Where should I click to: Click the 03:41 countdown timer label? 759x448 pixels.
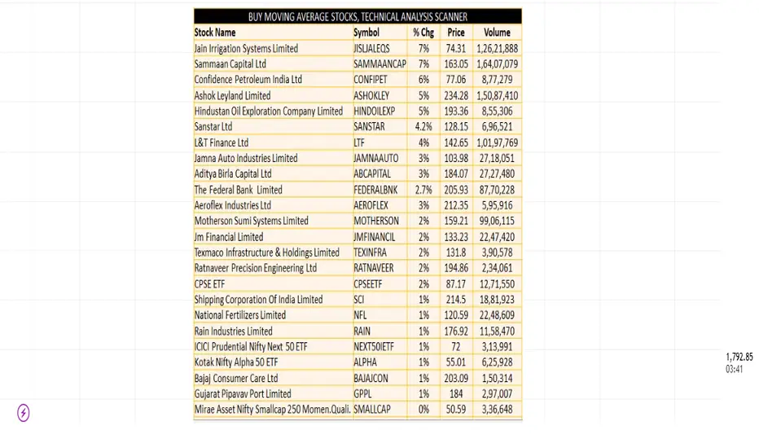(x=734, y=370)
